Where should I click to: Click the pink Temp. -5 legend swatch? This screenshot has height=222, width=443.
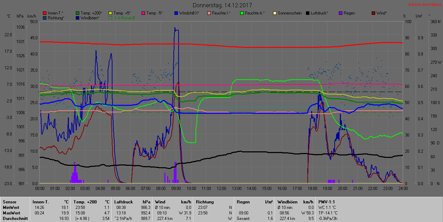pos(143,13)
